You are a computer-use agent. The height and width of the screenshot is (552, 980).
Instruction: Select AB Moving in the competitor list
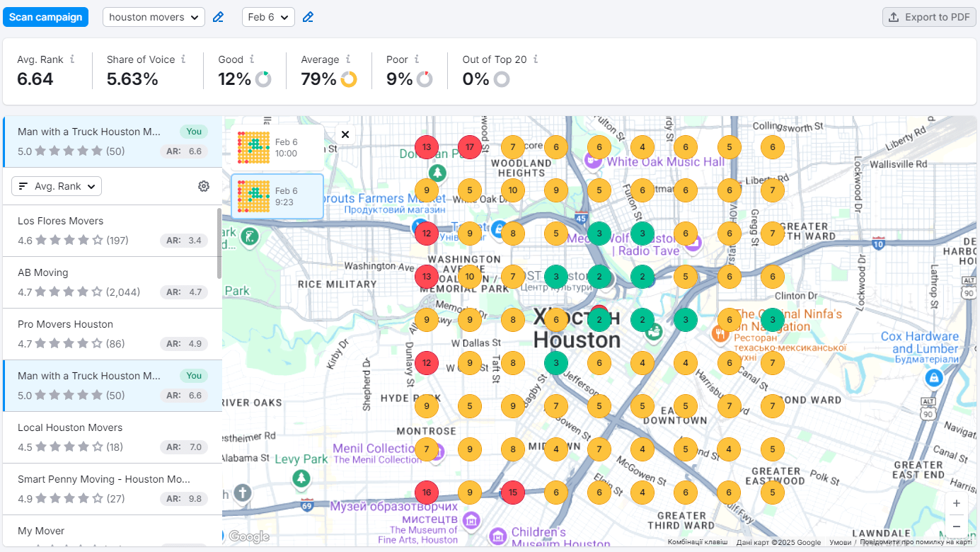pos(112,282)
